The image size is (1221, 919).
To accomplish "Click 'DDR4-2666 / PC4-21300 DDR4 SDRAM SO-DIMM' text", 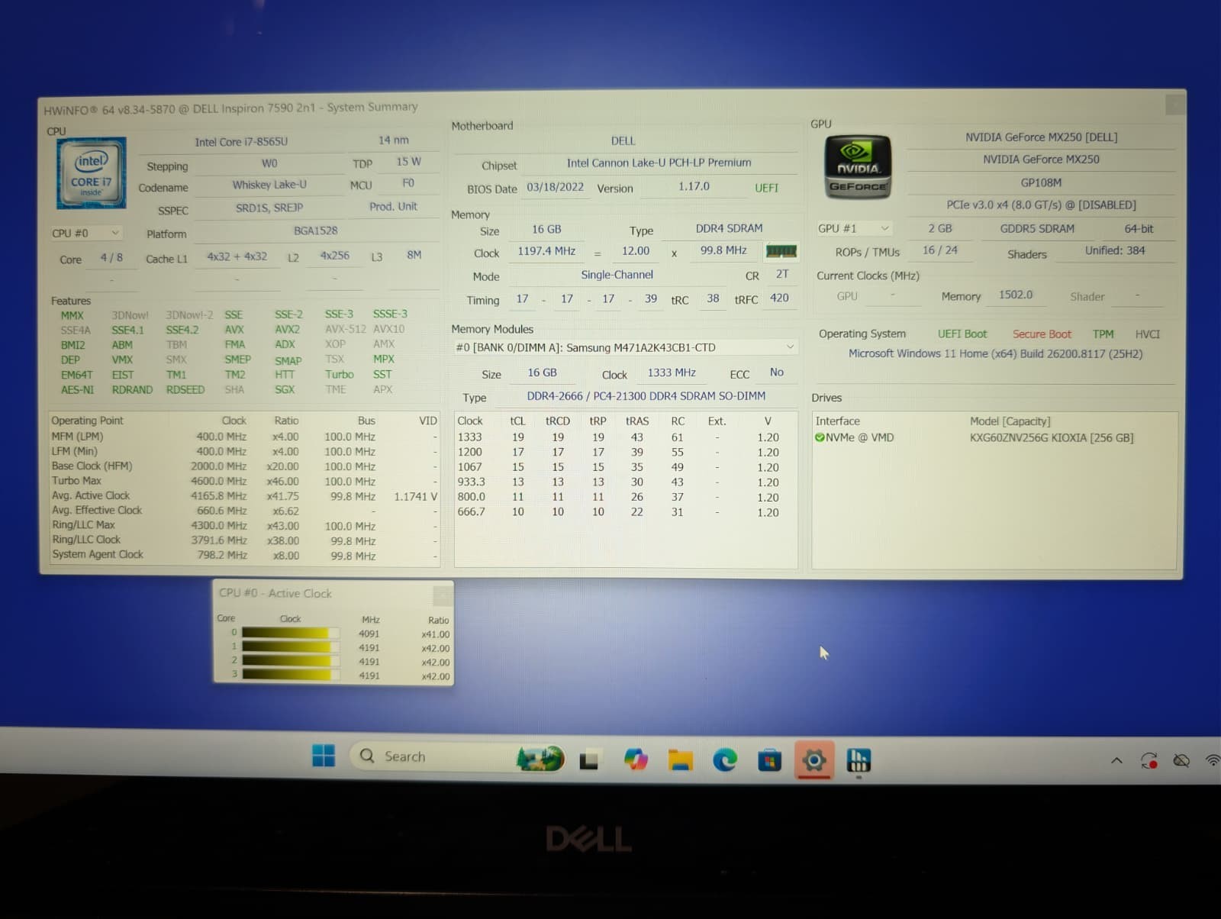I will pos(646,396).
